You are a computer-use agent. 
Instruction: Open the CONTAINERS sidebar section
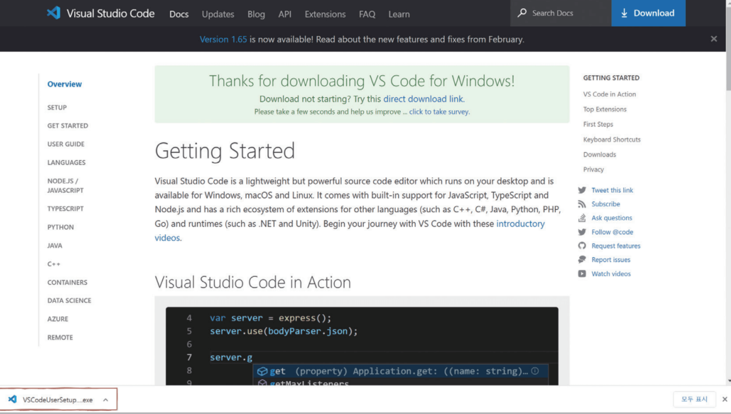point(67,283)
